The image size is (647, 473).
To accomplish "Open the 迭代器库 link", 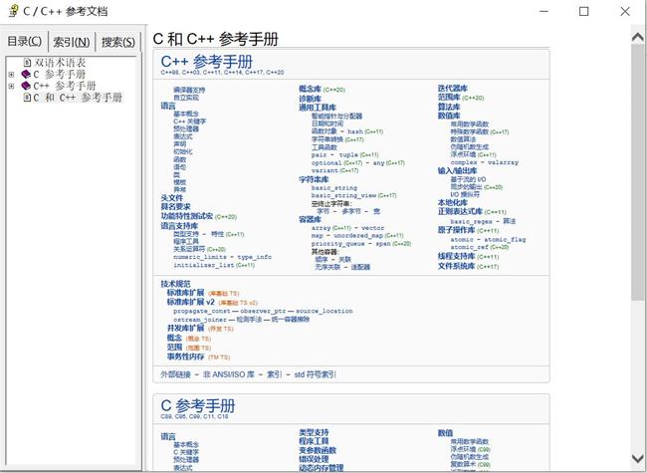I will [x=453, y=89].
